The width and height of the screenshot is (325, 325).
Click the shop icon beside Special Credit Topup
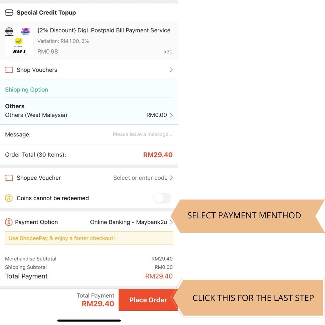point(9,13)
